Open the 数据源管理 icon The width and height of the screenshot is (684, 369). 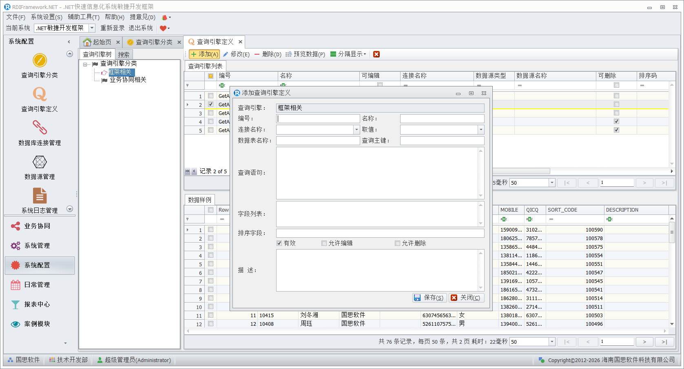(40, 162)
